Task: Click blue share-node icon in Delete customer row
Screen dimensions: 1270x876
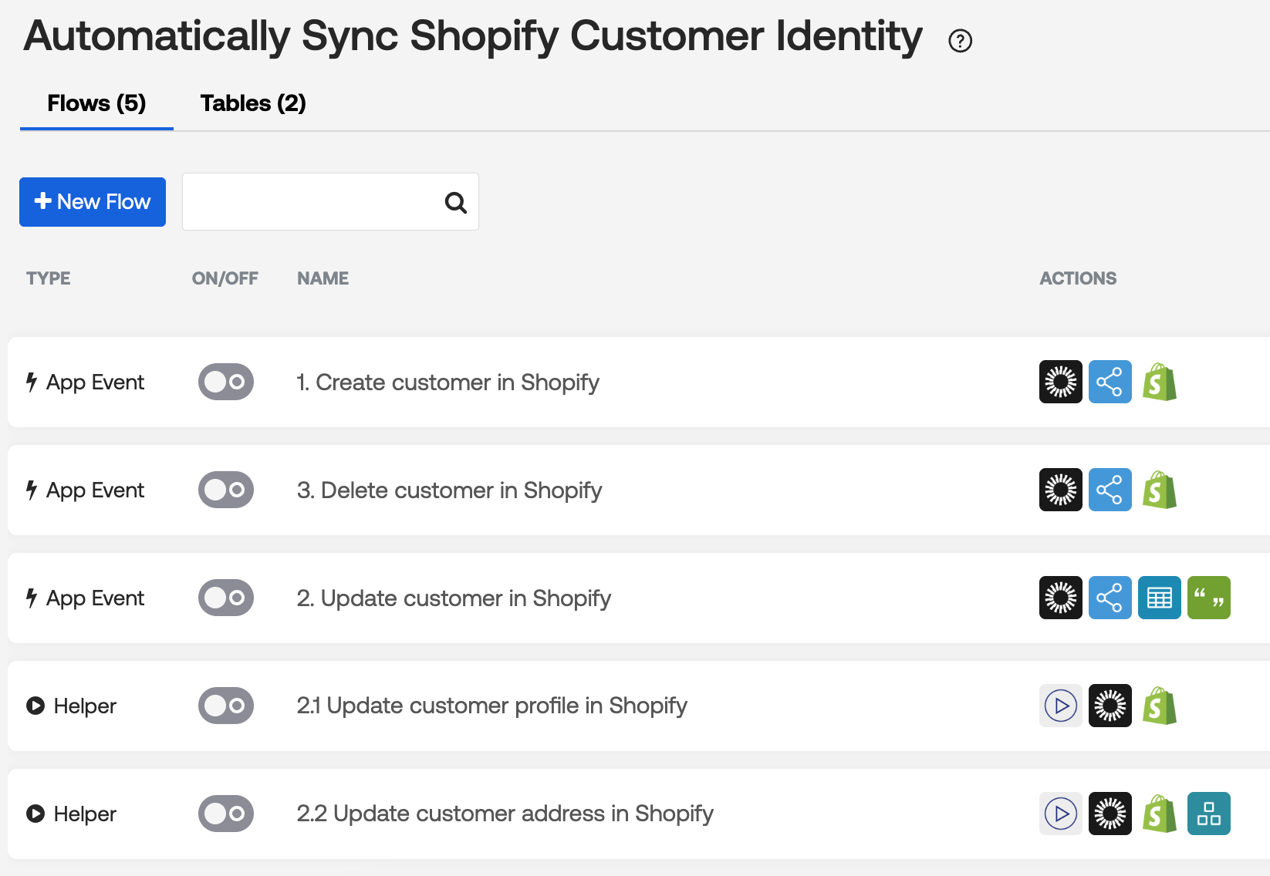Action: tap(1110, 490)
